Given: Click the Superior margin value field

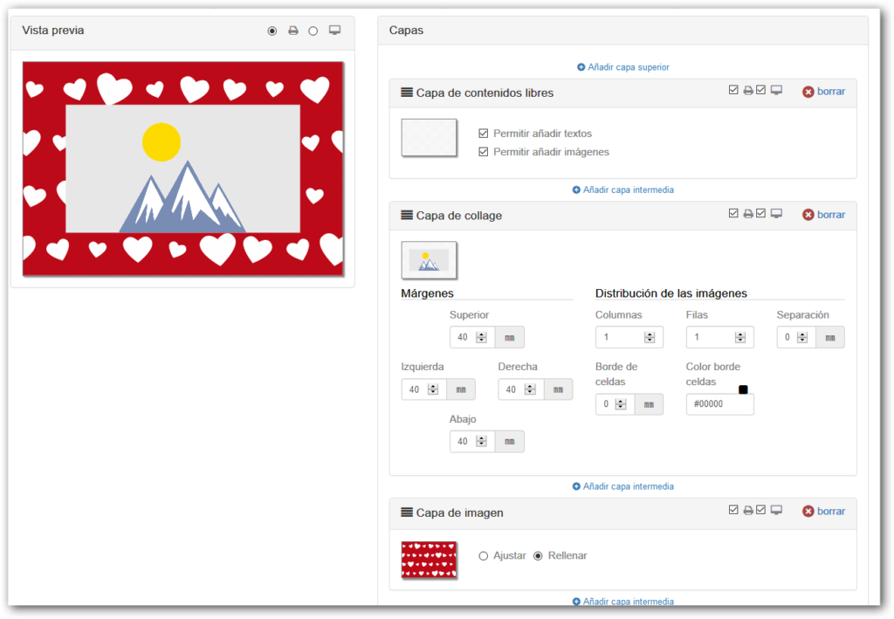Looking at the screenshot, I should [x=472, y=337].
